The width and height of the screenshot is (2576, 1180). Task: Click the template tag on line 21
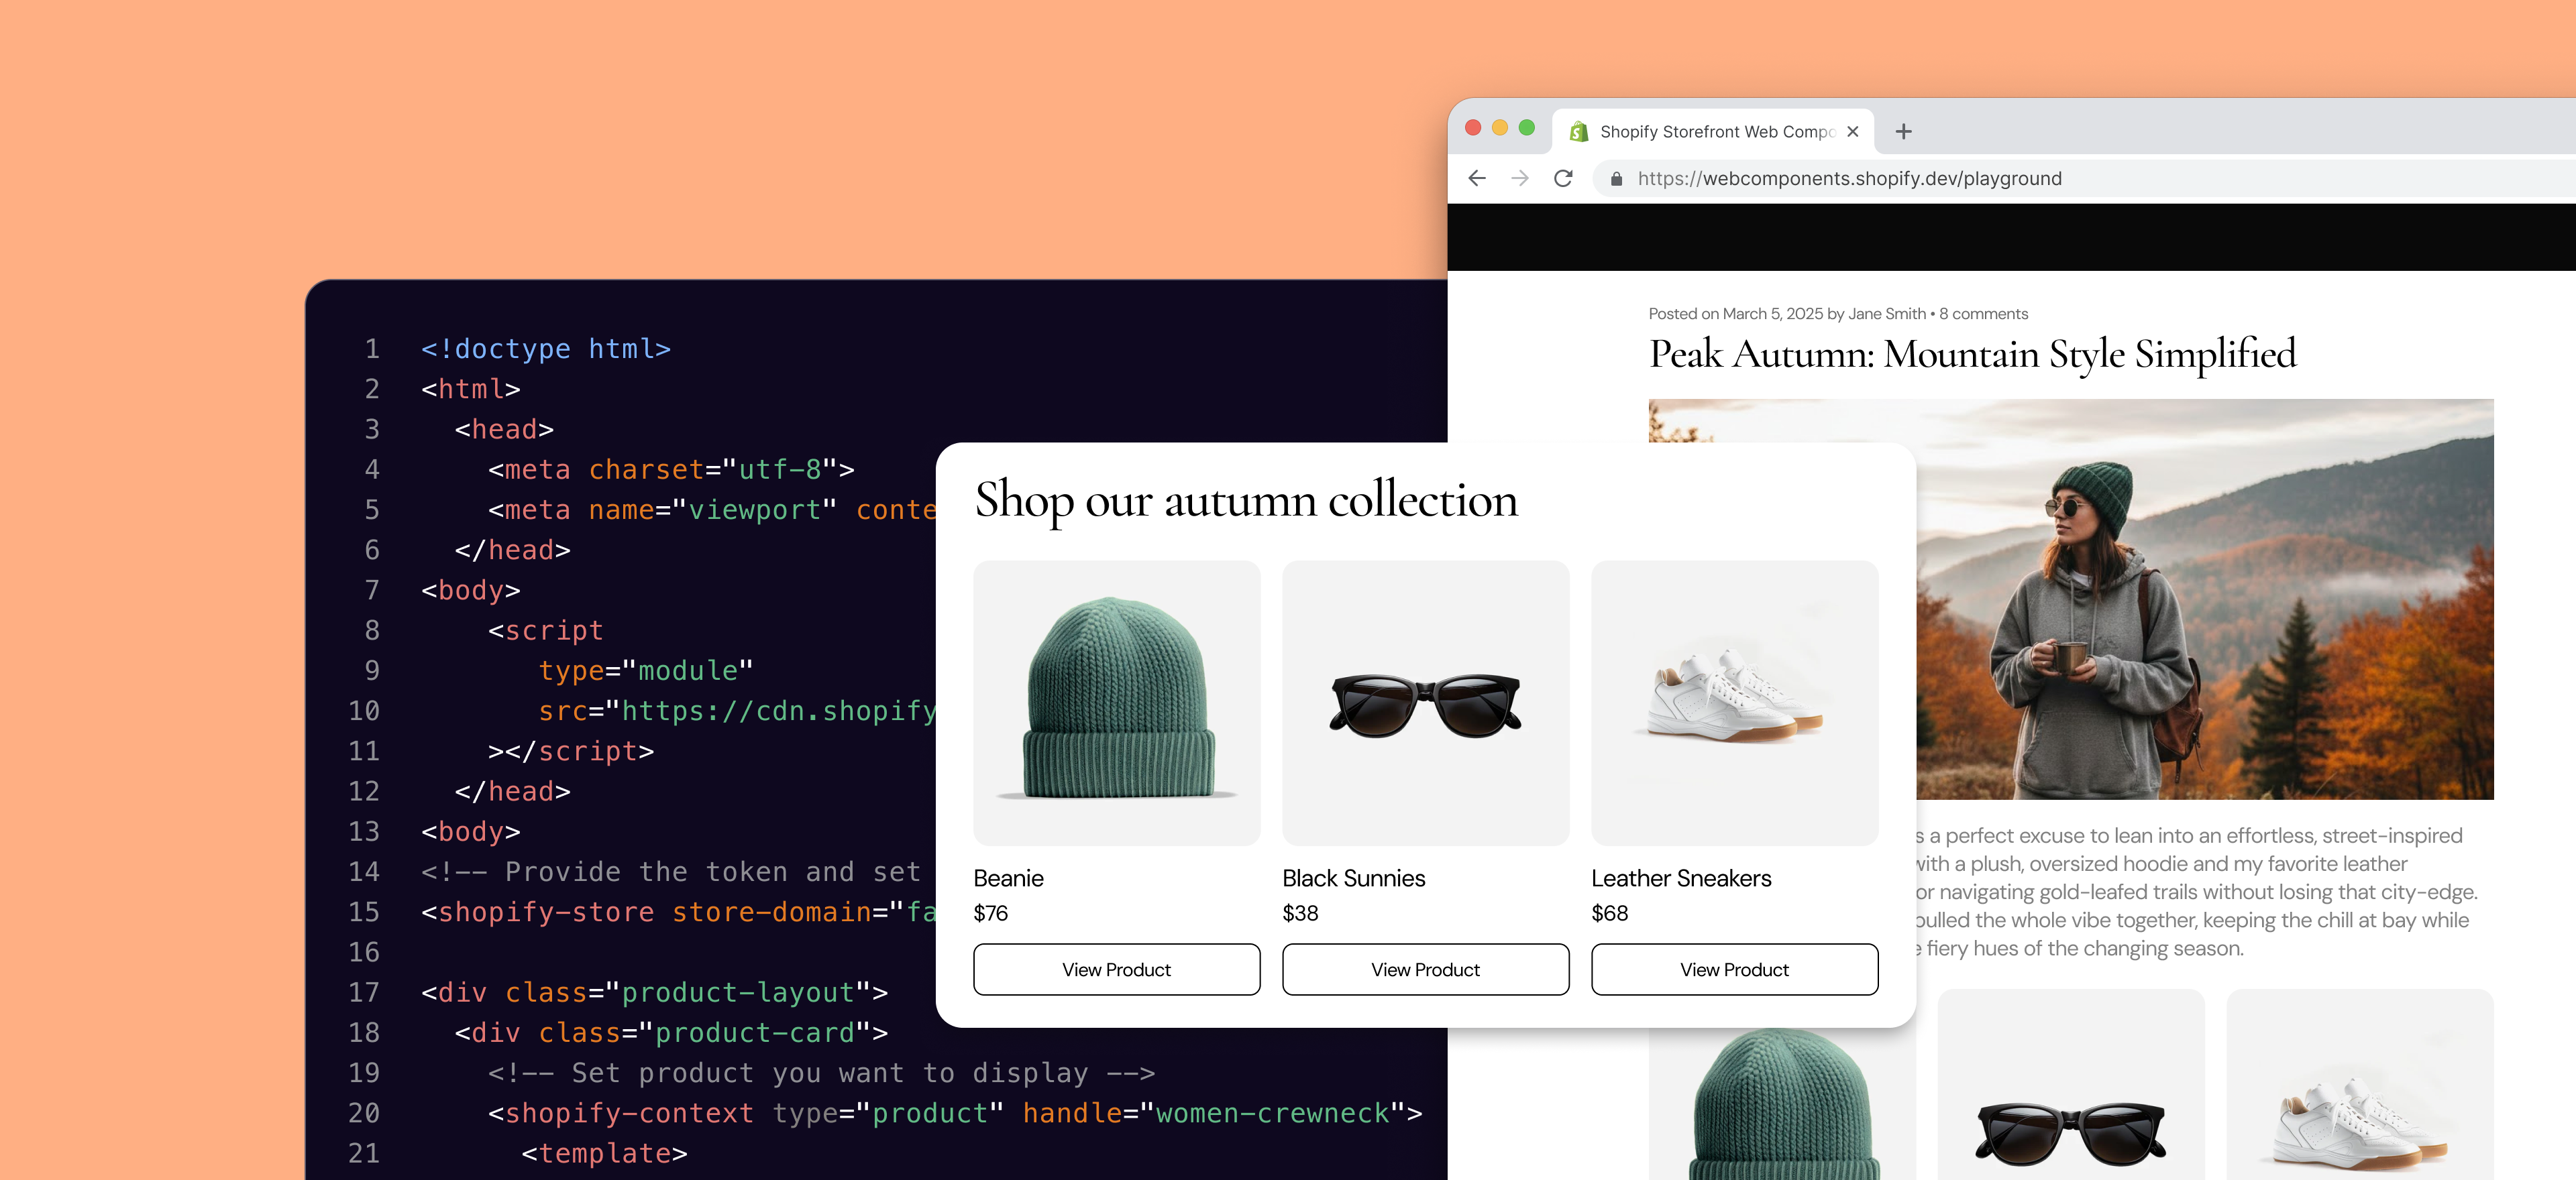coord(604,1153)
